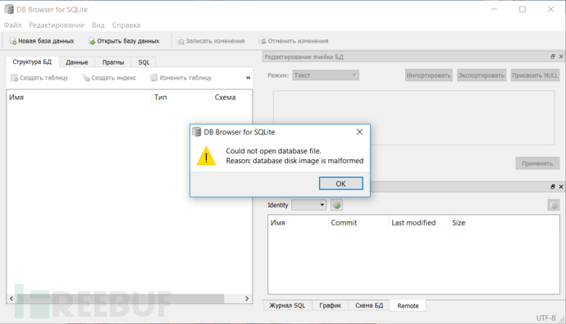The image size is (566, 324).
Task: Click the Тип column header
Action: click(181, 98)
